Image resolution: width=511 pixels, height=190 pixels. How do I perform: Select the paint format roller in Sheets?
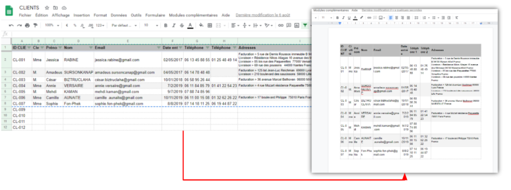[x=35, y=25]
